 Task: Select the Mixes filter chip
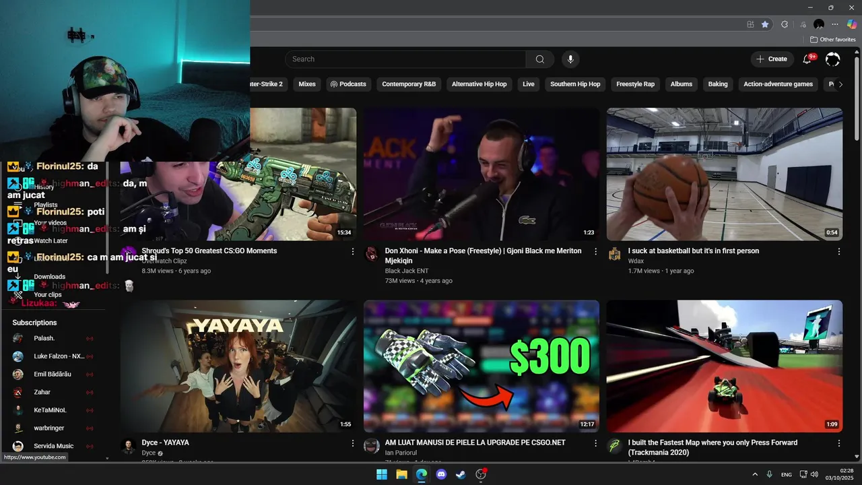[307, 84]
